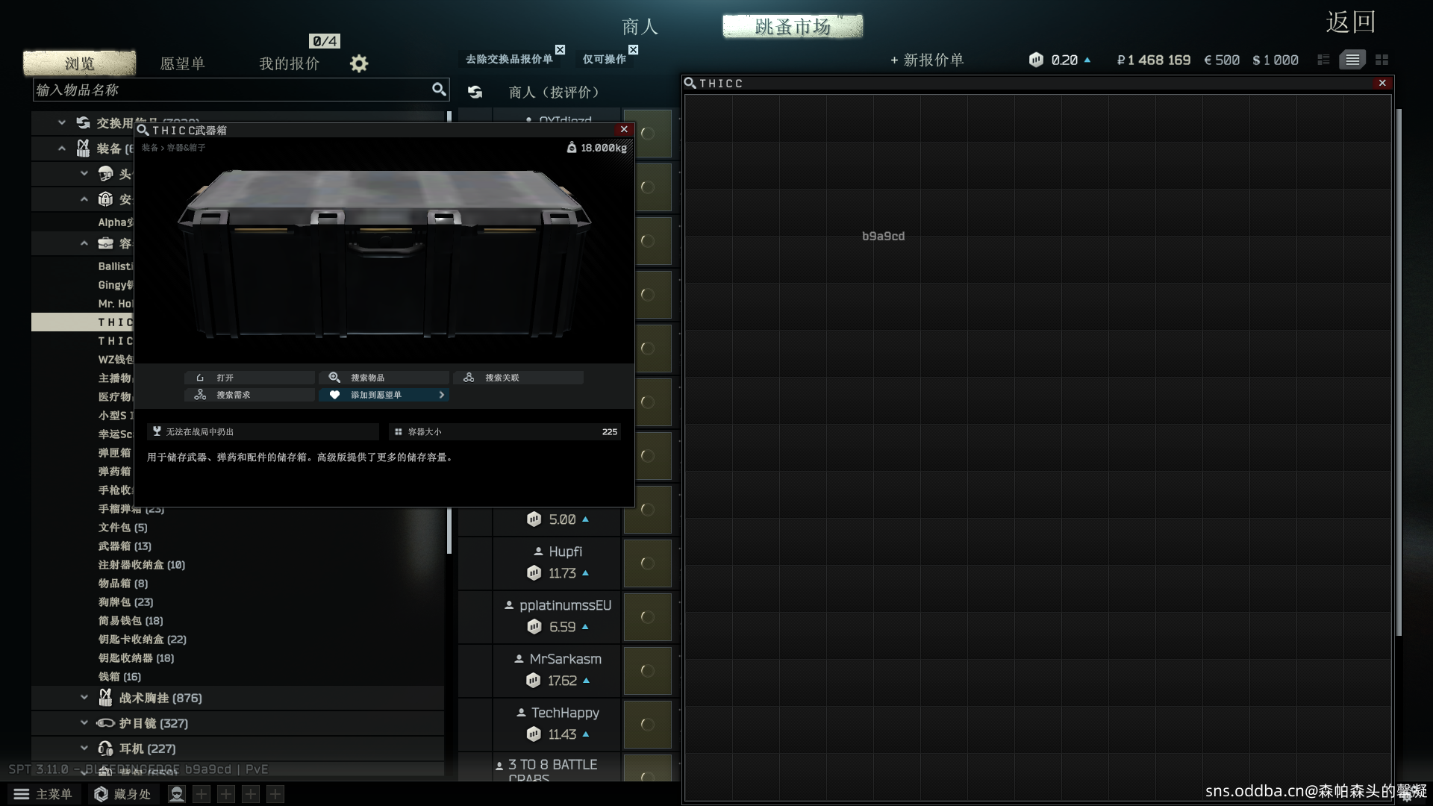Viewport: 1433px width, 806px height.
Task: Click 搜索物品 in the inspect window
Action: 384,378
